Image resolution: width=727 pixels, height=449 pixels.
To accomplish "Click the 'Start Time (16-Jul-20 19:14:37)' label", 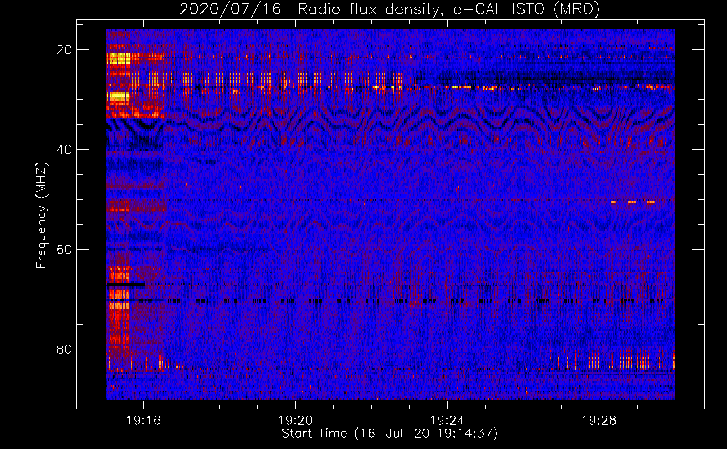I will [390, 434].
